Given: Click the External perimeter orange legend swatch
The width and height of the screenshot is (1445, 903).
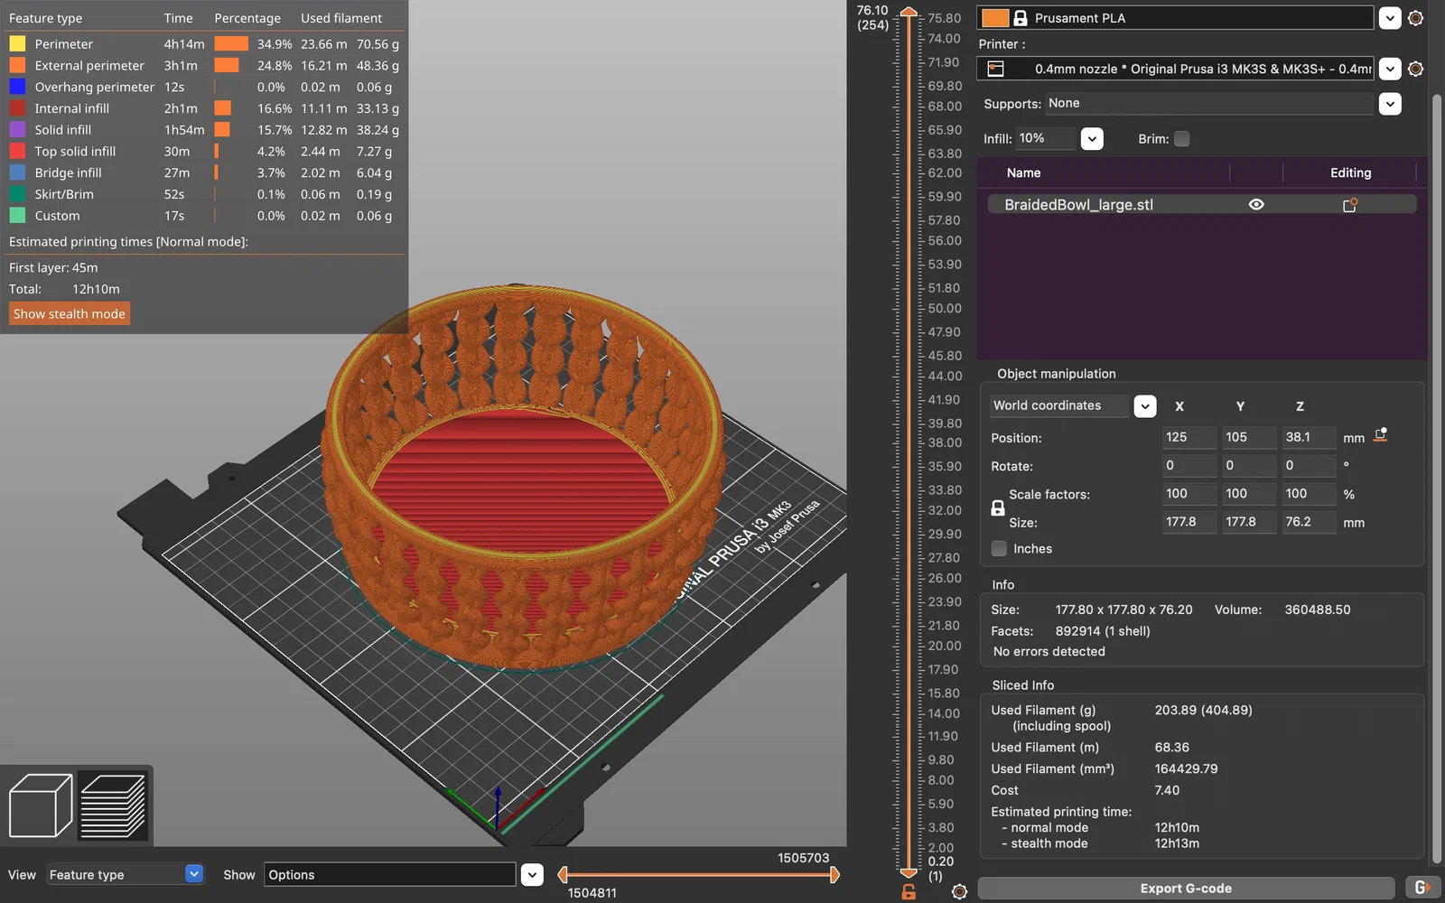Looking at the screenshot, I should [17, 65].
